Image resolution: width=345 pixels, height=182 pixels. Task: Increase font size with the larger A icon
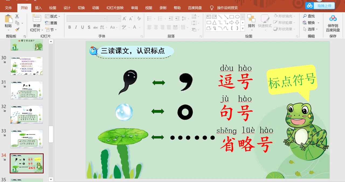125,19
